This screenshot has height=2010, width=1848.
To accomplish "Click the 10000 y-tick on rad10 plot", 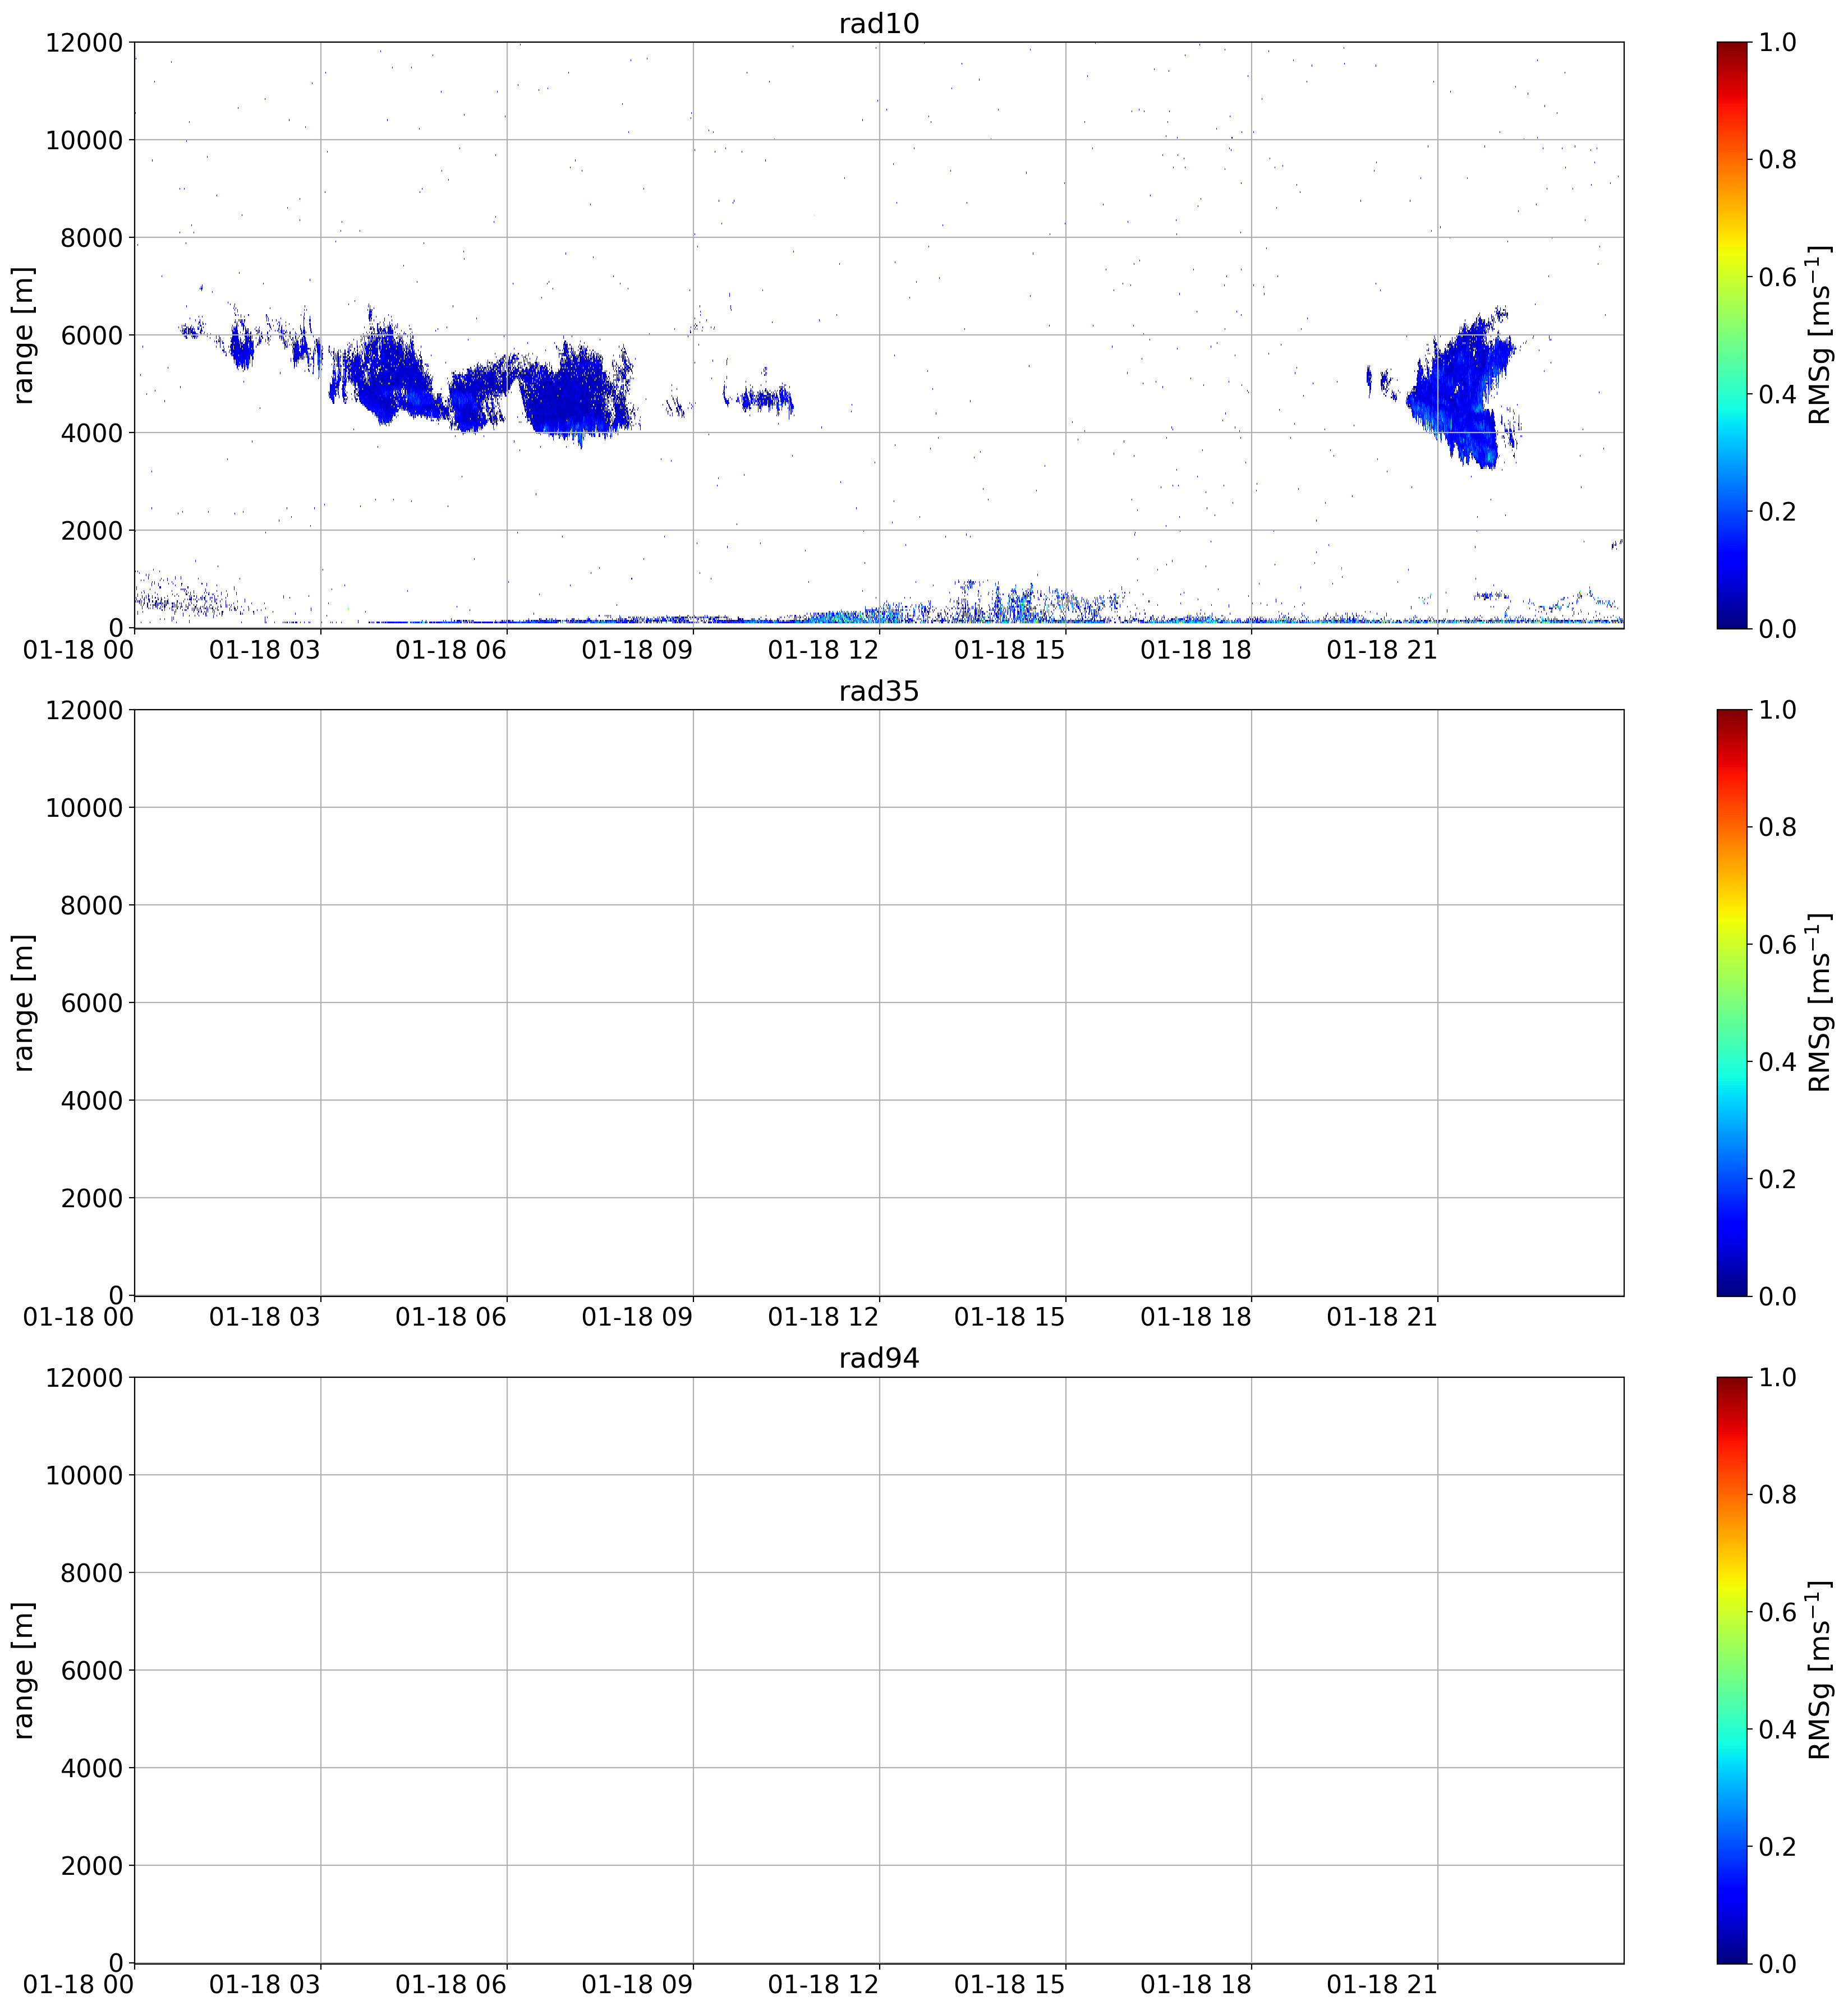I will (x=84, y=140).
